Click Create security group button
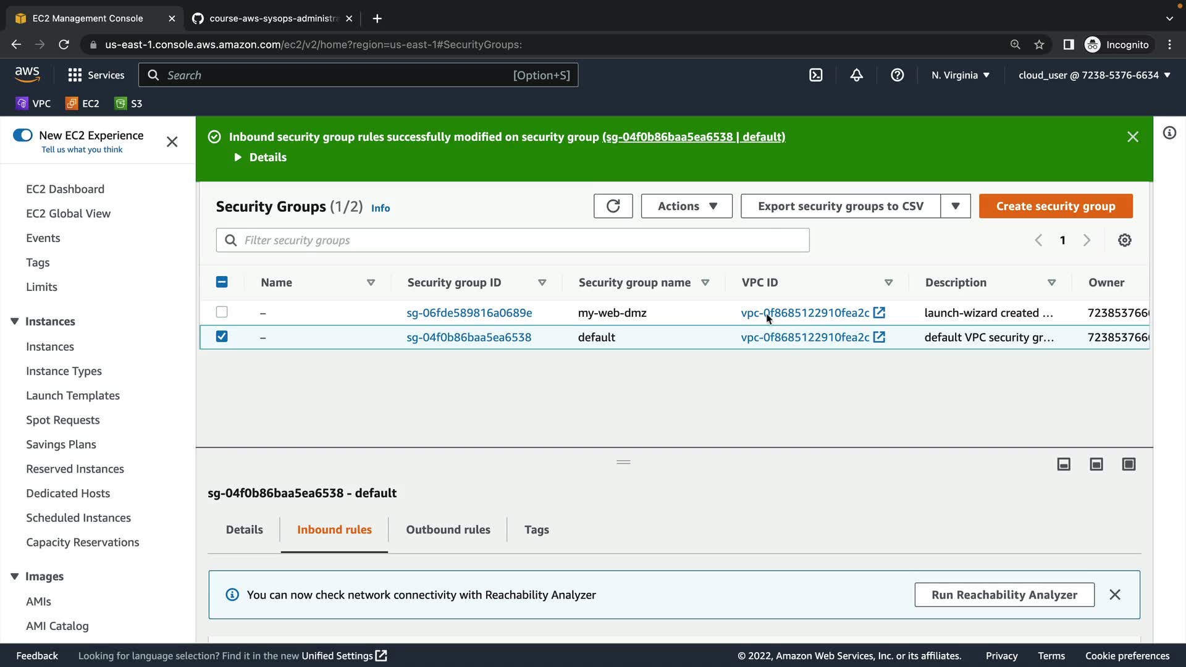 [1055, 206]
